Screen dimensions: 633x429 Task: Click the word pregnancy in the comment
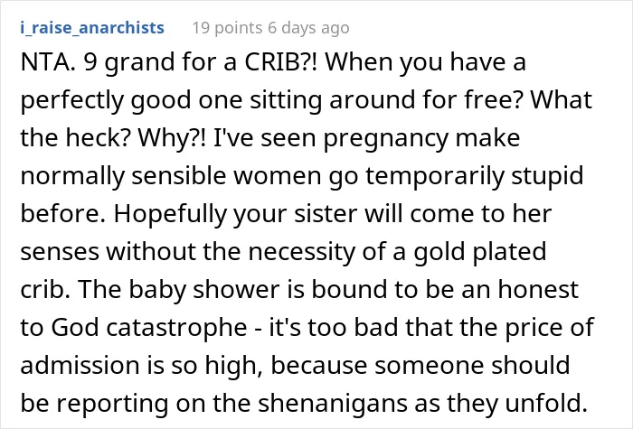click(x=386, y=139)
